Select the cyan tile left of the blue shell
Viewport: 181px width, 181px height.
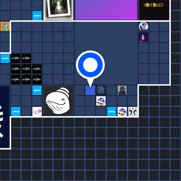point(112,112)
